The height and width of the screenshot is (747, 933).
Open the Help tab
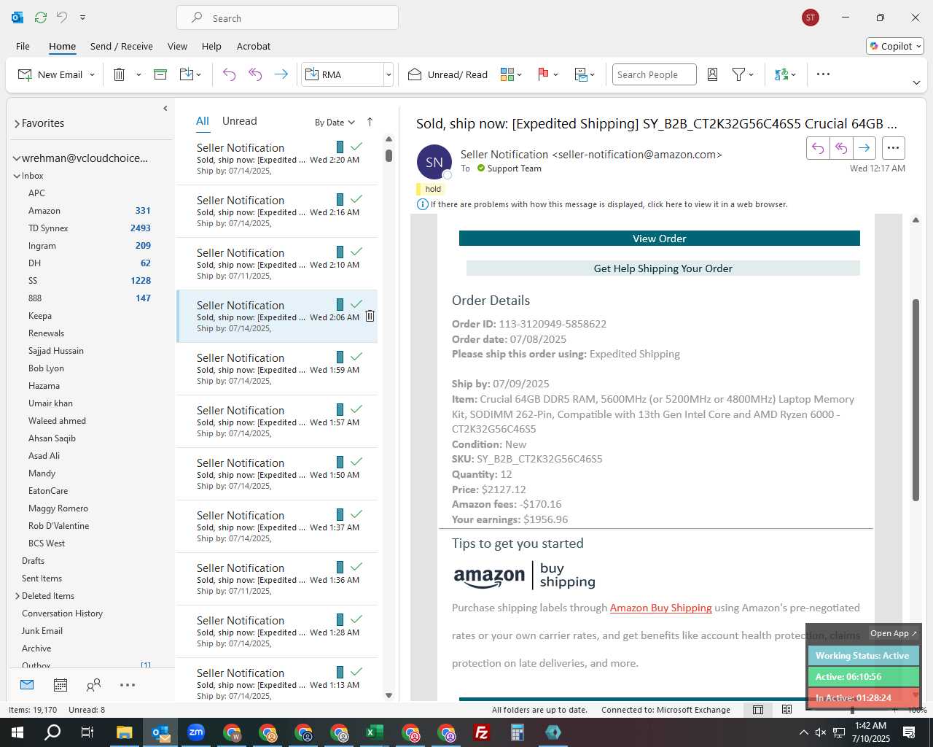211,46
